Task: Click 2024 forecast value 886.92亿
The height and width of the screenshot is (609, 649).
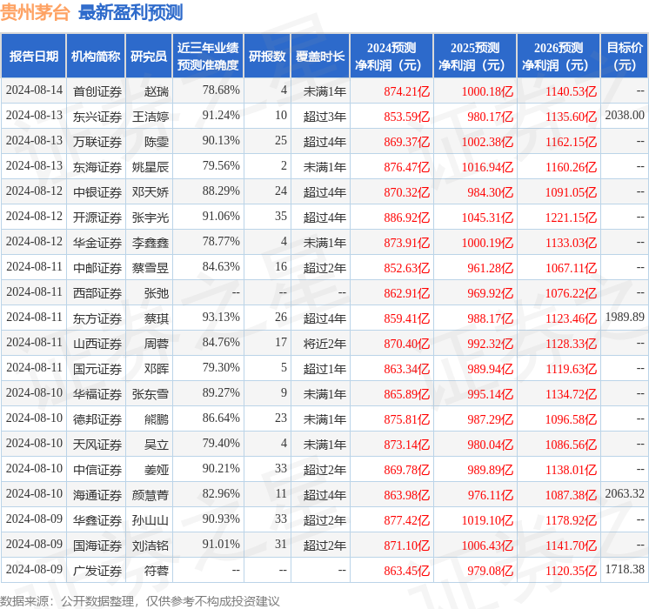Action: pyautogui.click(x=407, y=217)
